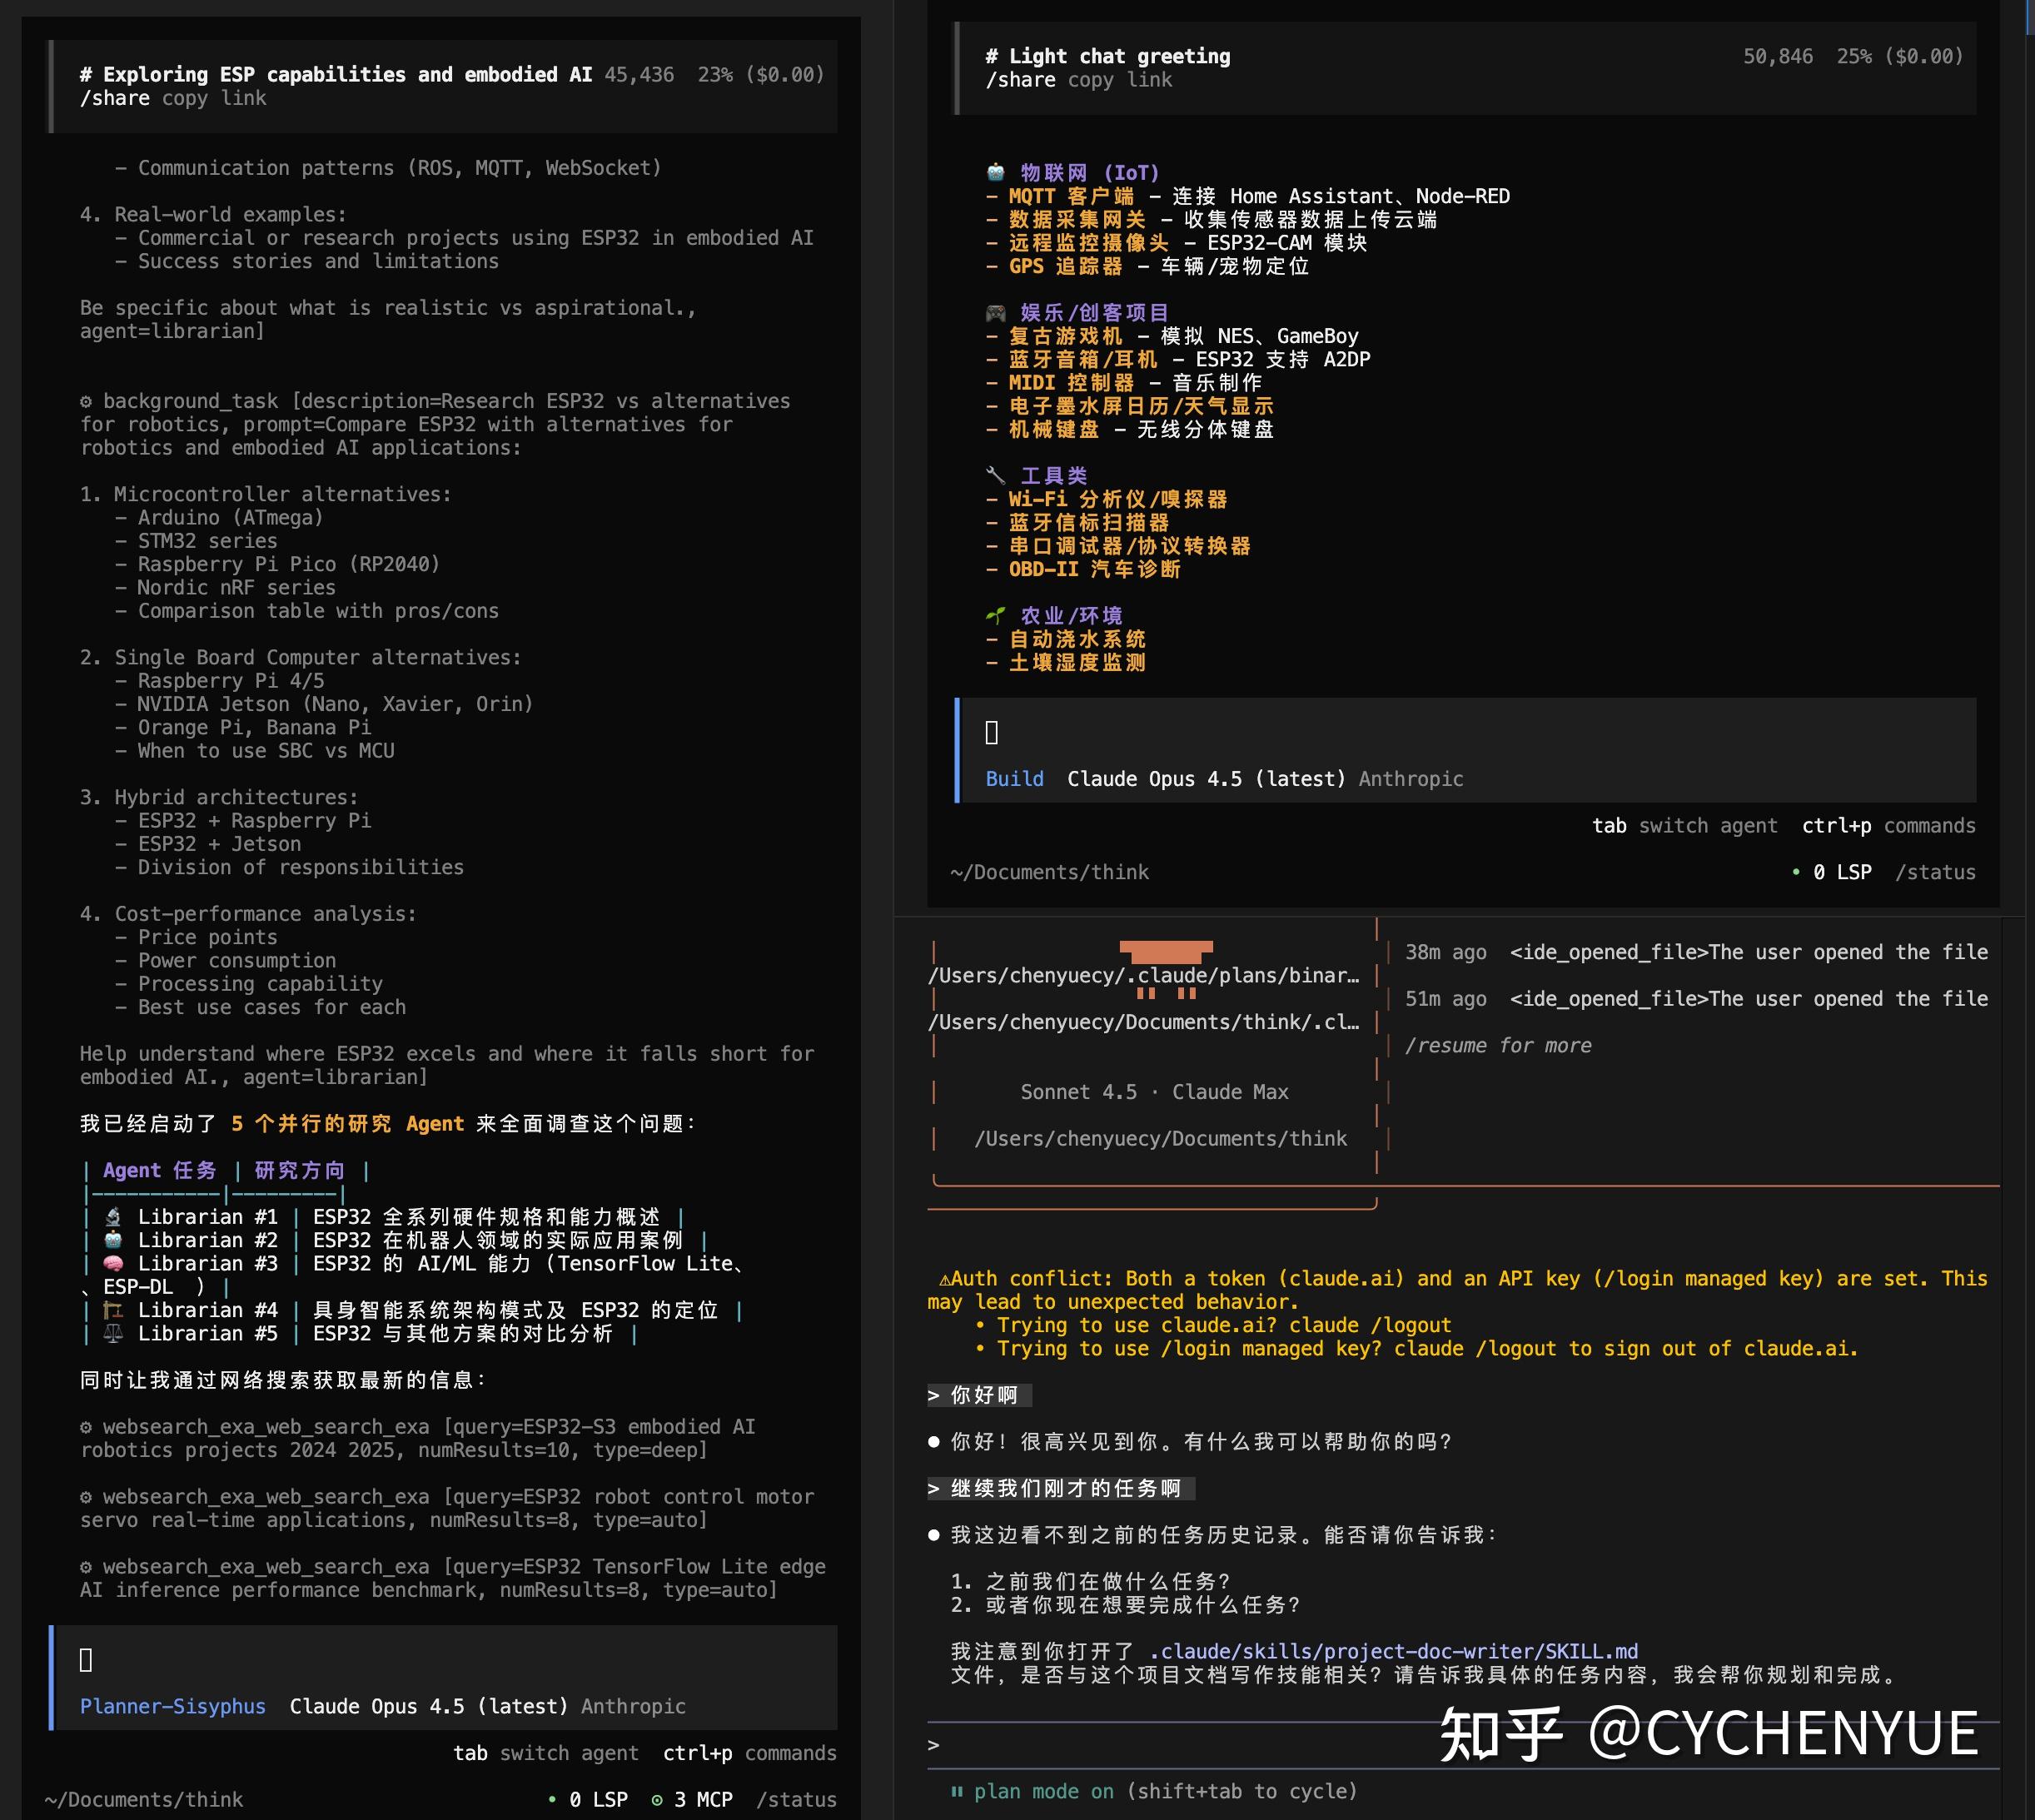
Task: Click /status in the left pane footer
Action: pos(796,1799)
